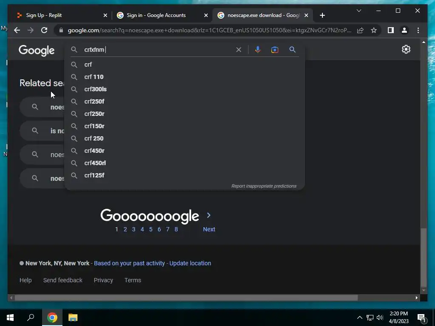Click Chrome icon in the taskbar
The height and width of the screenshot is (326, 435).
pos(52,318)
